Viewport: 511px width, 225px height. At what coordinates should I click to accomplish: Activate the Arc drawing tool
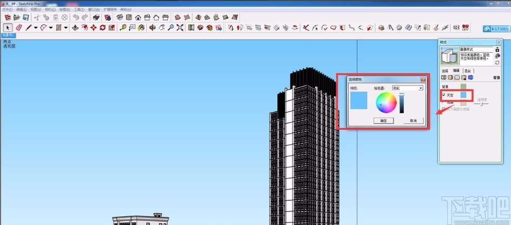pyautogui.click(x=43, y=27)
